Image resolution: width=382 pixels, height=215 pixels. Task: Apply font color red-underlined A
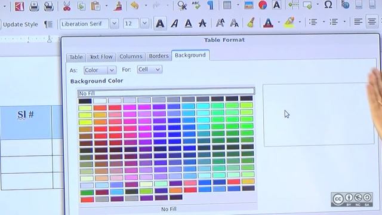point(268,23)
